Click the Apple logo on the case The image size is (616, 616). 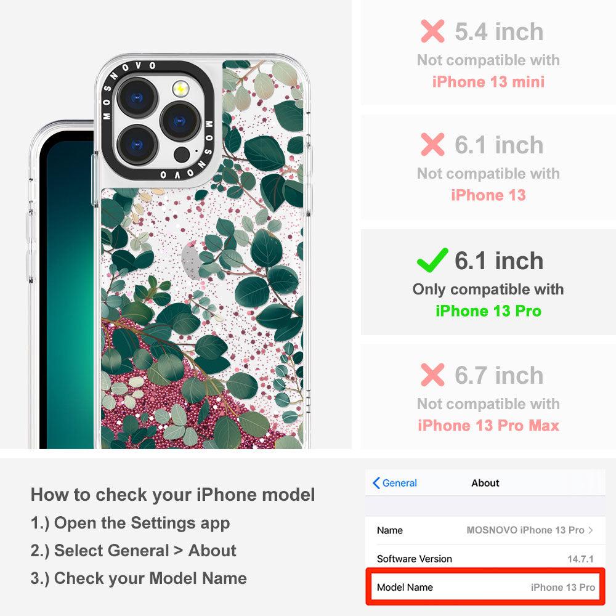coord(192,260)
